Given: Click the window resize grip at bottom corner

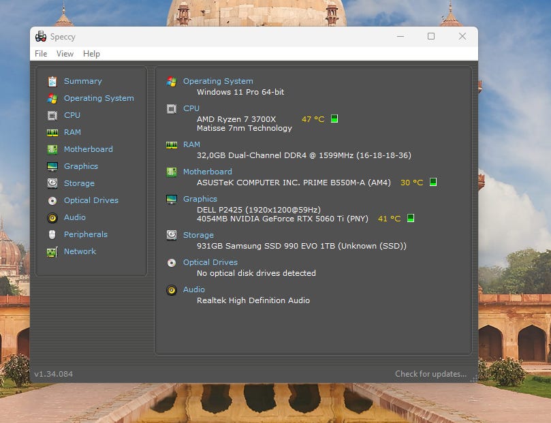Looking at the screenshot, I should 473,378.
